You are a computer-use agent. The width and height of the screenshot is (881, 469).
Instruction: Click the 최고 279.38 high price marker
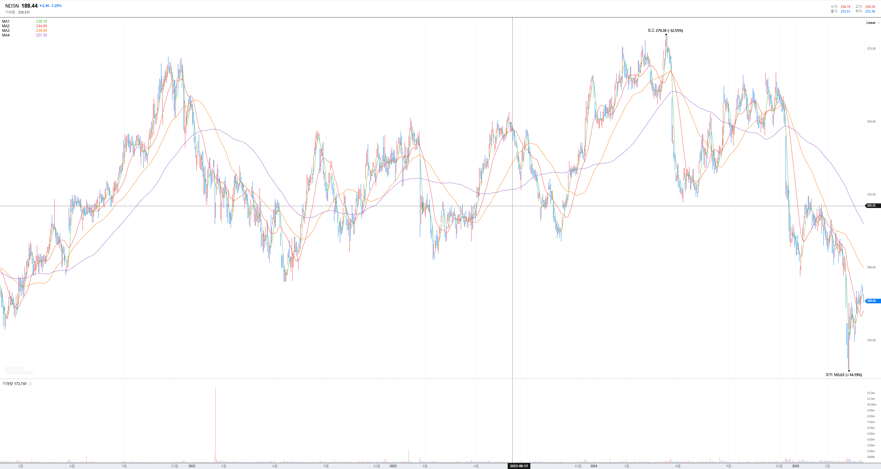click(x=665, y=31)
